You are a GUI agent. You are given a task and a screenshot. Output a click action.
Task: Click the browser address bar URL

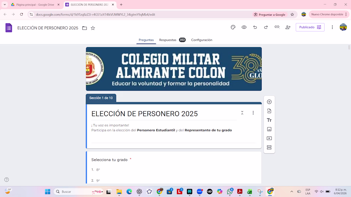95,15
